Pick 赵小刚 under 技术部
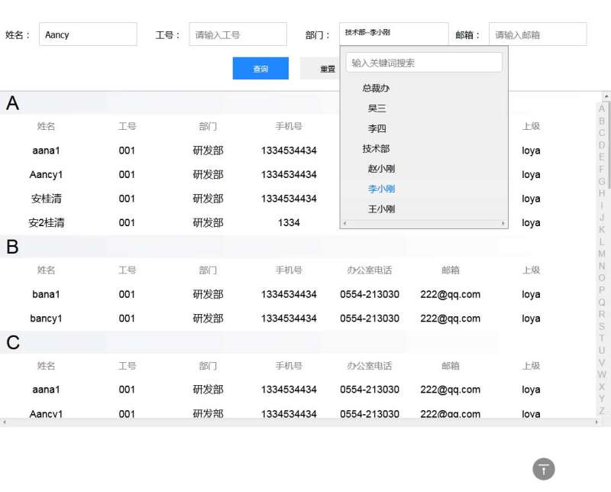The height and width of the screenshot is (492, 611). pyautogui.click(x=381, y=169)
